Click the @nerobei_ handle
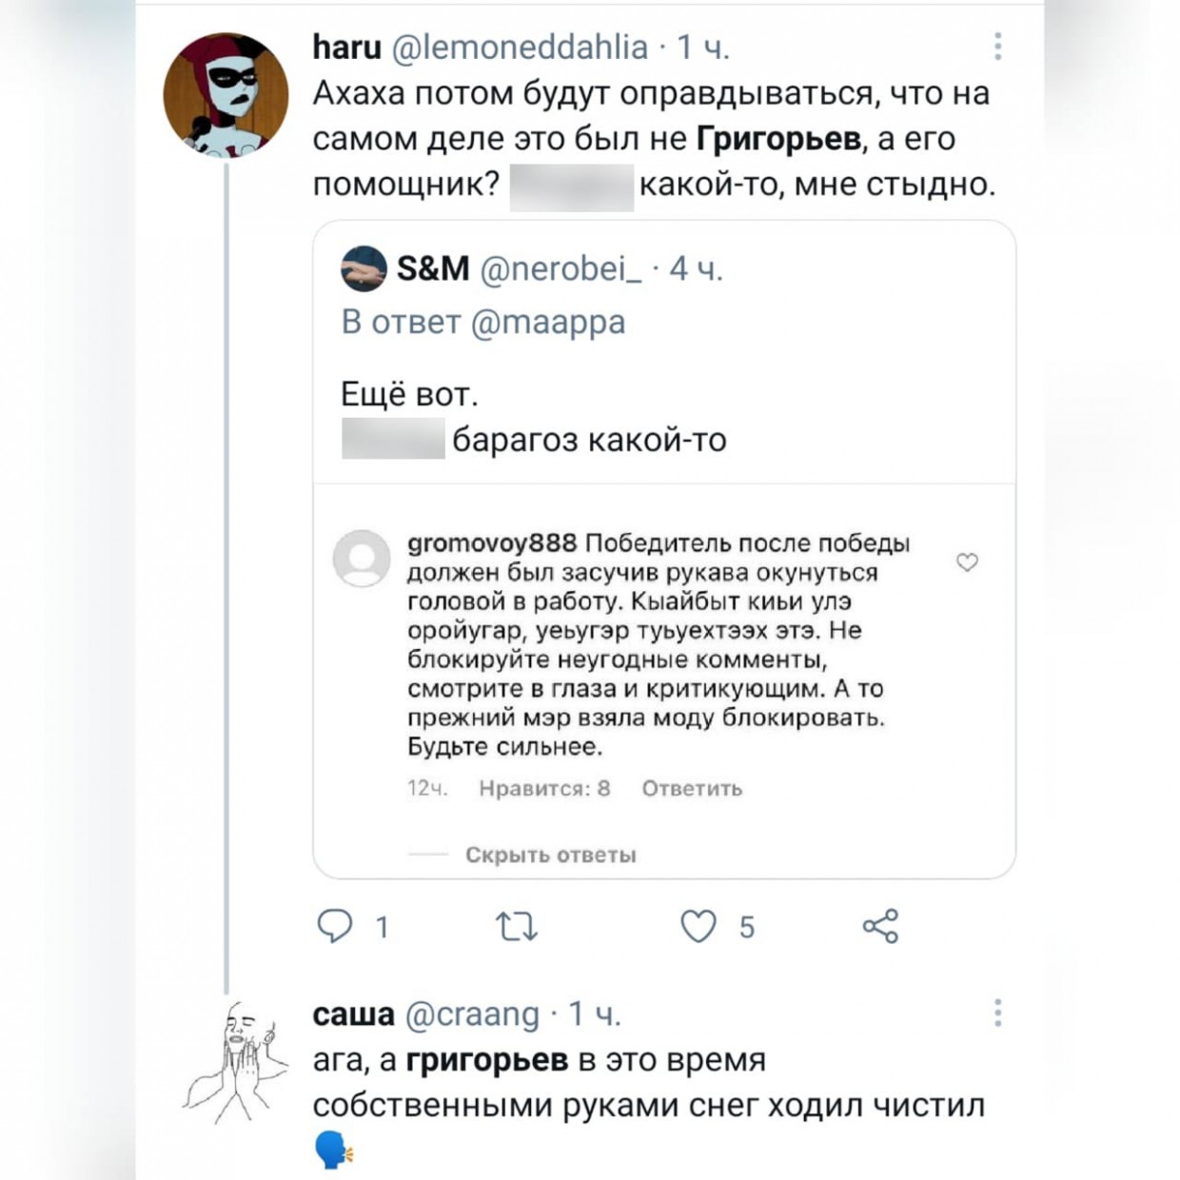 561,269
